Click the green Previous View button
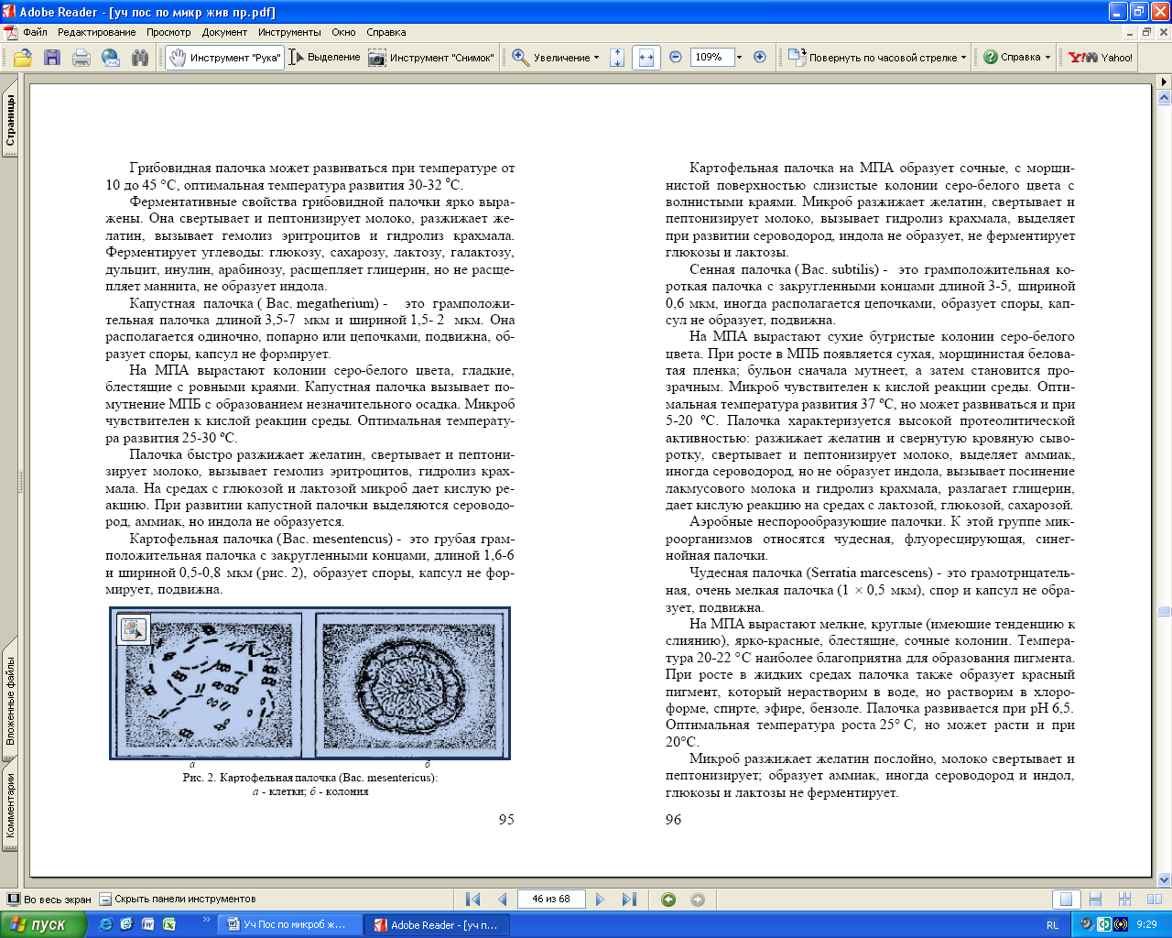 (x=668, y=900)
